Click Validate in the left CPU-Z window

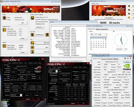coord(28,99)
